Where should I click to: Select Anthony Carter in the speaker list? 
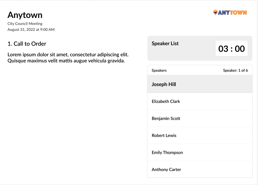(x=166, y=170)
